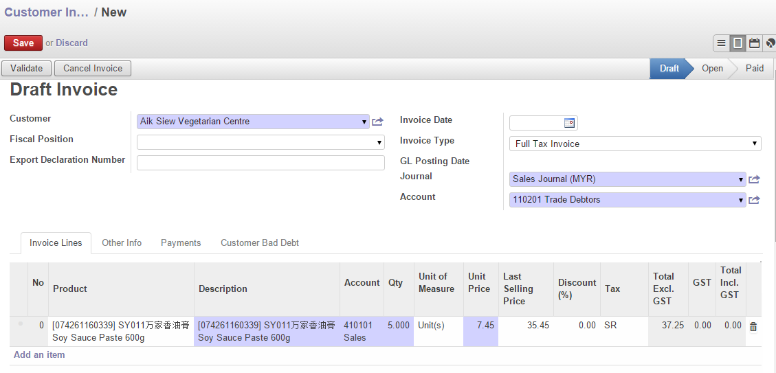Switch to graph view icon
776x373 pixels.
point(770,43)
